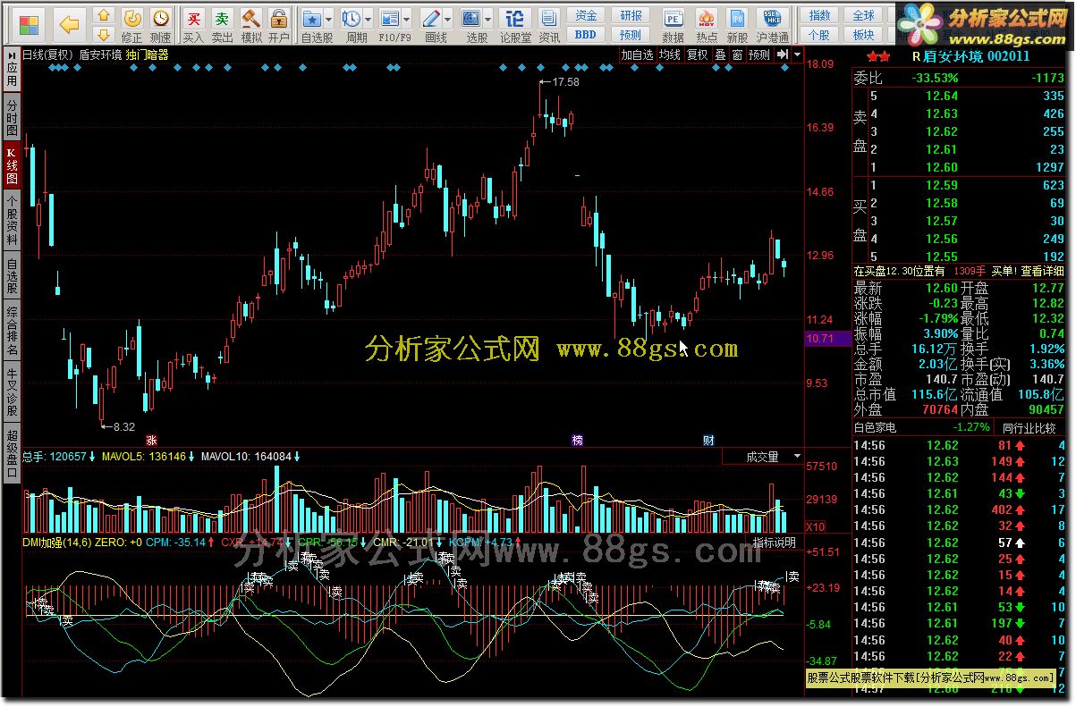Screen dimensions: 1076x707
Task: Expand the 选股 dropdown arrow
Action: [488, 19]
